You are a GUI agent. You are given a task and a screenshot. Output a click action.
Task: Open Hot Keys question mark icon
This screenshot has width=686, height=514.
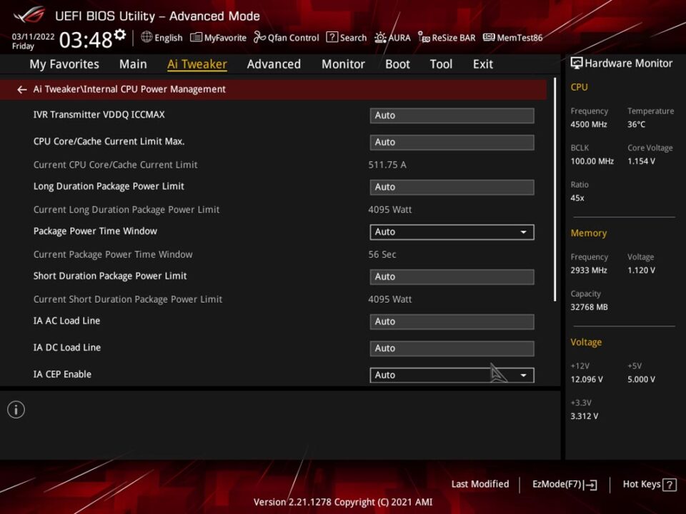point(670,485)
